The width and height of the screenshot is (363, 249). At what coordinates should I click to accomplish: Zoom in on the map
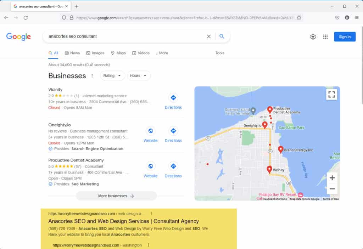[x=332, y=178]
